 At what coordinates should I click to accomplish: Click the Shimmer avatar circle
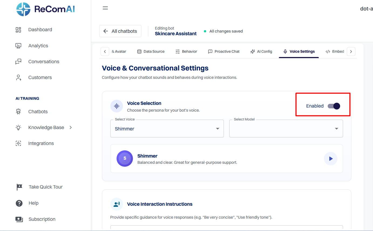pyautogui.click(x=125, y=158)
